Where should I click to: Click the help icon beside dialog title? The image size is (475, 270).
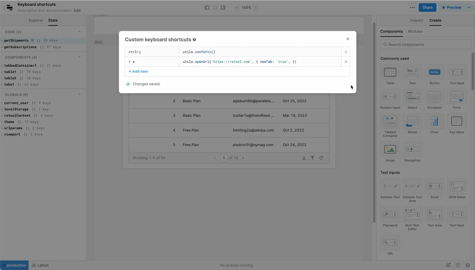click(x=194, y=39)
